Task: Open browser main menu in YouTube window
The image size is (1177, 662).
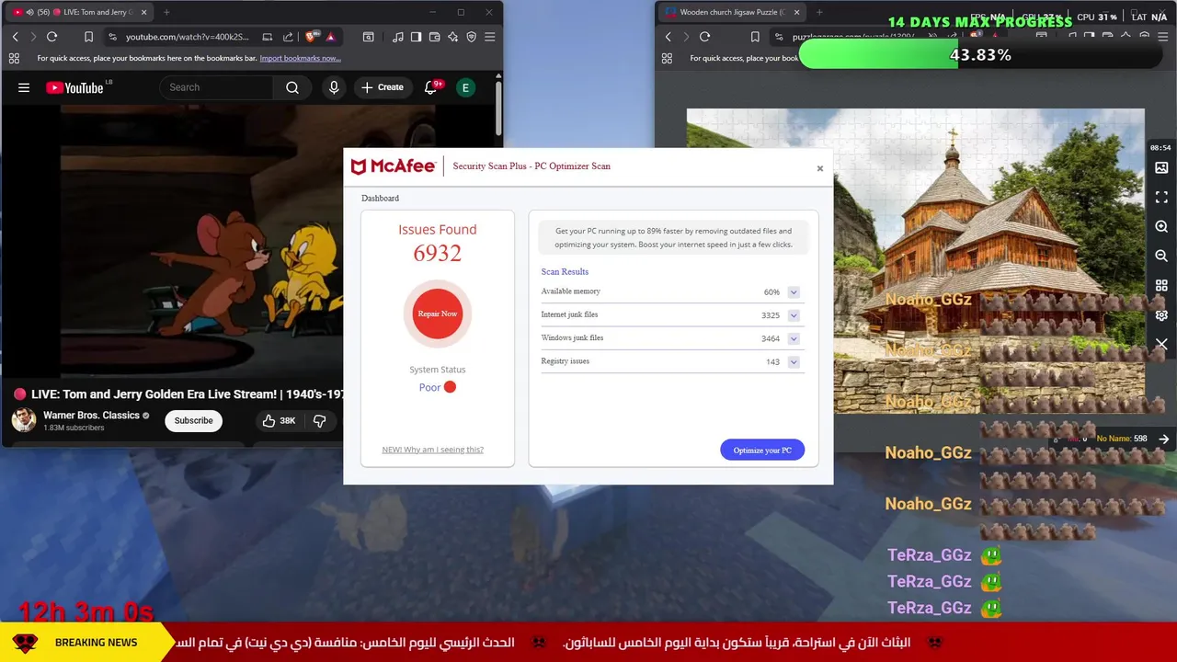Action: tap(489, 37)
